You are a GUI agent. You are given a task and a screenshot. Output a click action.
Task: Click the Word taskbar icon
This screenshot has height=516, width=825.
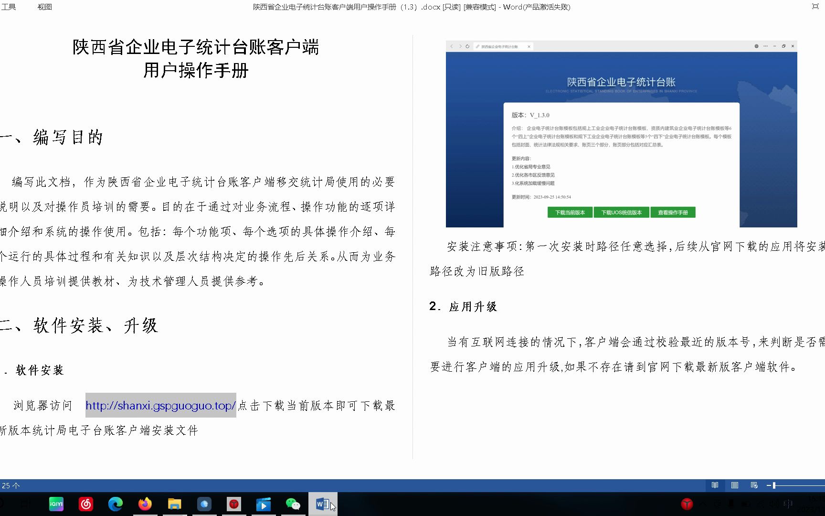[323, 504]
